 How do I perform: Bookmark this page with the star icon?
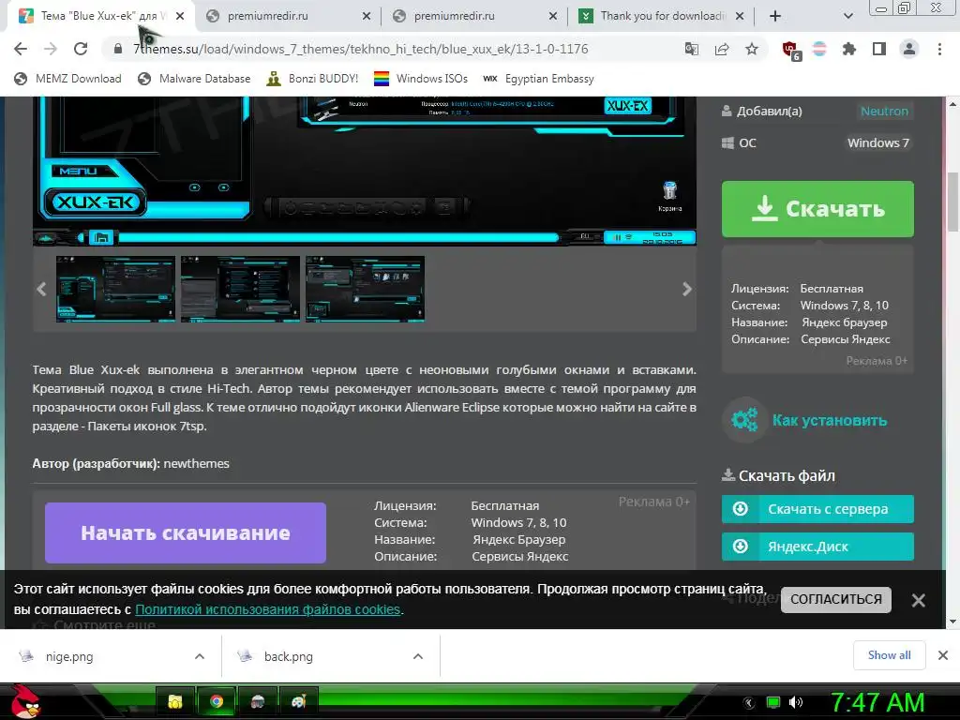coord(752,49)
